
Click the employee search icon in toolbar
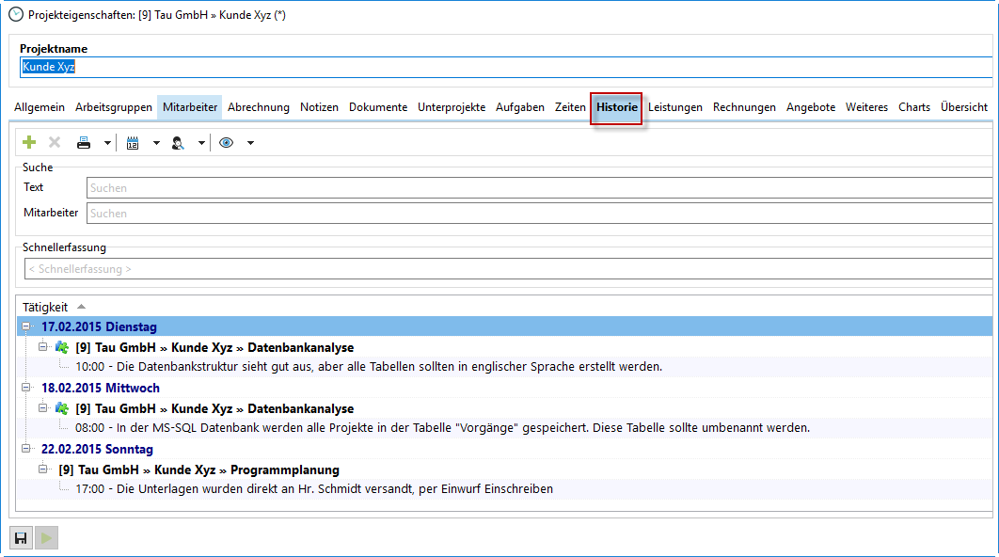pos(178,143)
